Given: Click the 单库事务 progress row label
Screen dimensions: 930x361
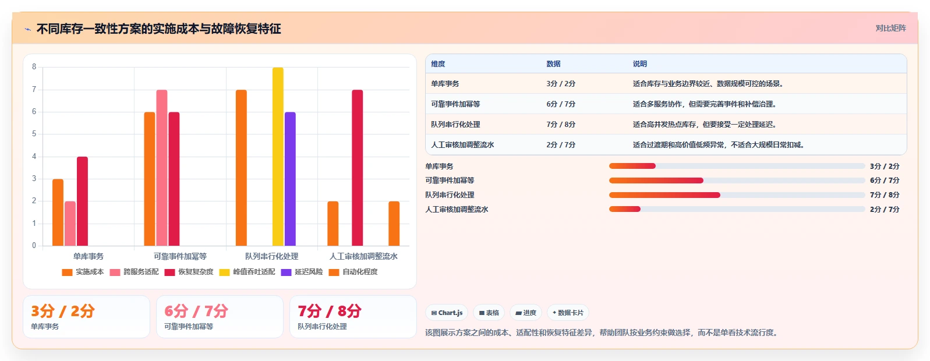Looking at the screenshot, I should [439, 167].
